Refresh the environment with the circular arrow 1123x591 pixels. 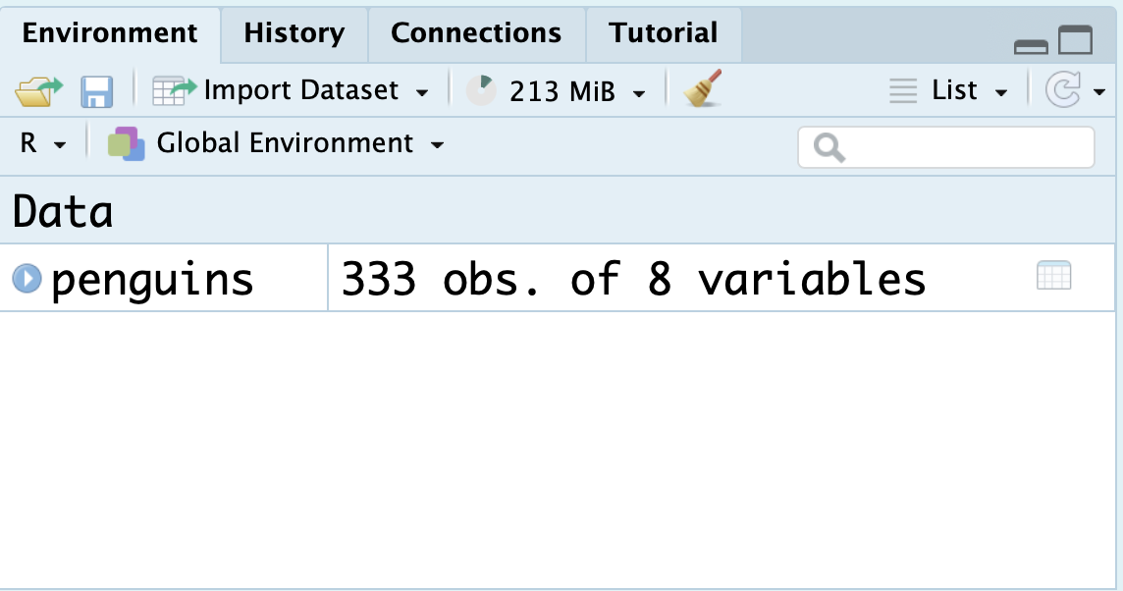tap(1063, 90)
